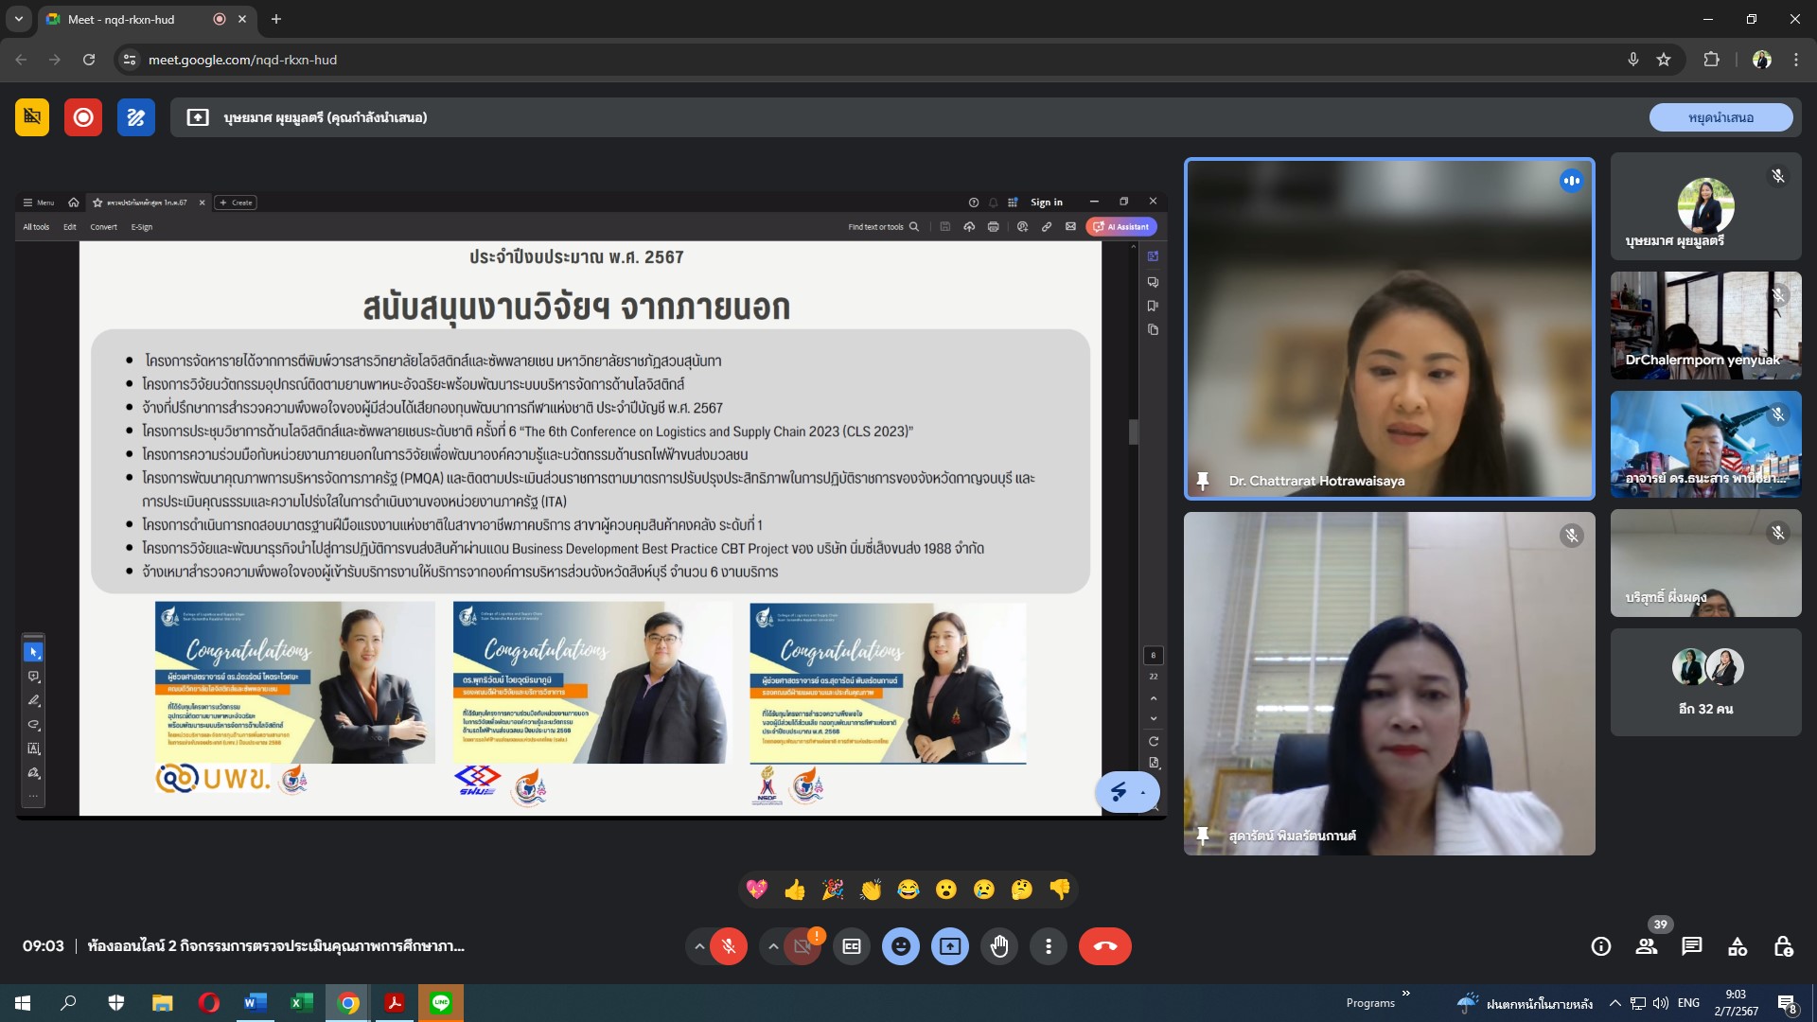Expand video settings arrow next to camera

point(773,946)
